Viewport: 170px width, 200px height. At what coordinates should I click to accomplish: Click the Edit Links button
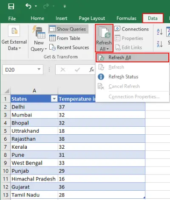point(128,47)
